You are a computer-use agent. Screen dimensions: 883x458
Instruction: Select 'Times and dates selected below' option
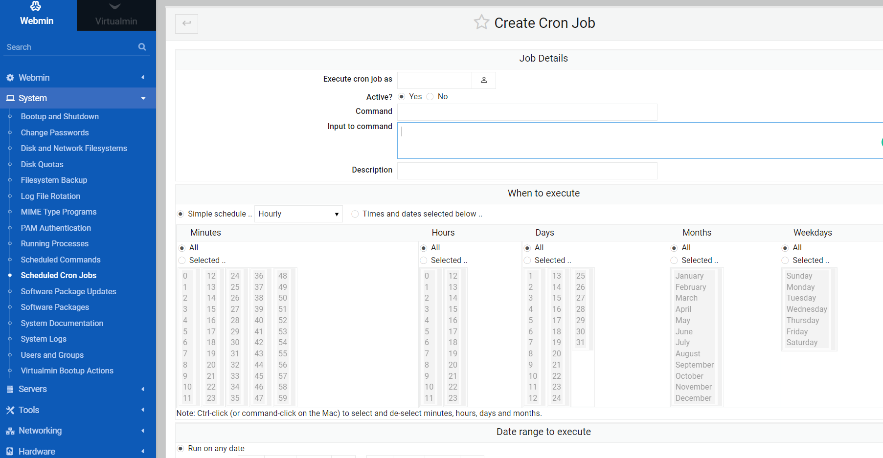tap(355, 214)
